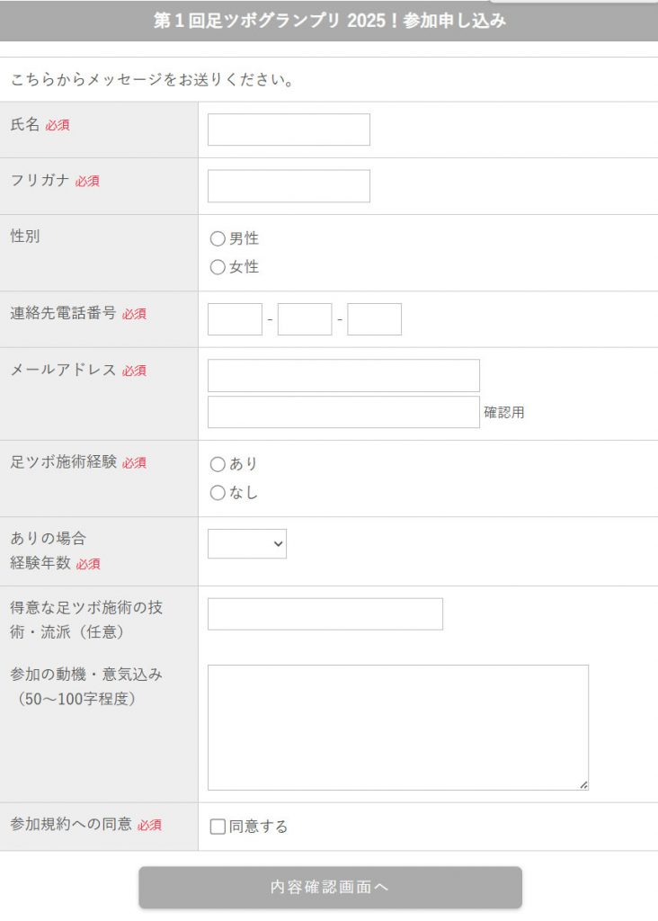The image size is (658, 921).
Task: Click the メールアドレス email field
Action: tap(342, 375)
